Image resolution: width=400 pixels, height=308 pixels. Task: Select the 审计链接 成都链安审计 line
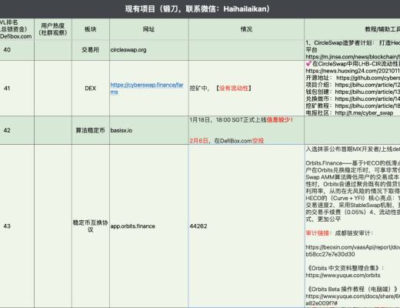[339, 233]
